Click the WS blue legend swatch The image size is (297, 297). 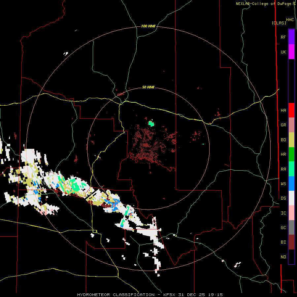[x=291, y=183]
